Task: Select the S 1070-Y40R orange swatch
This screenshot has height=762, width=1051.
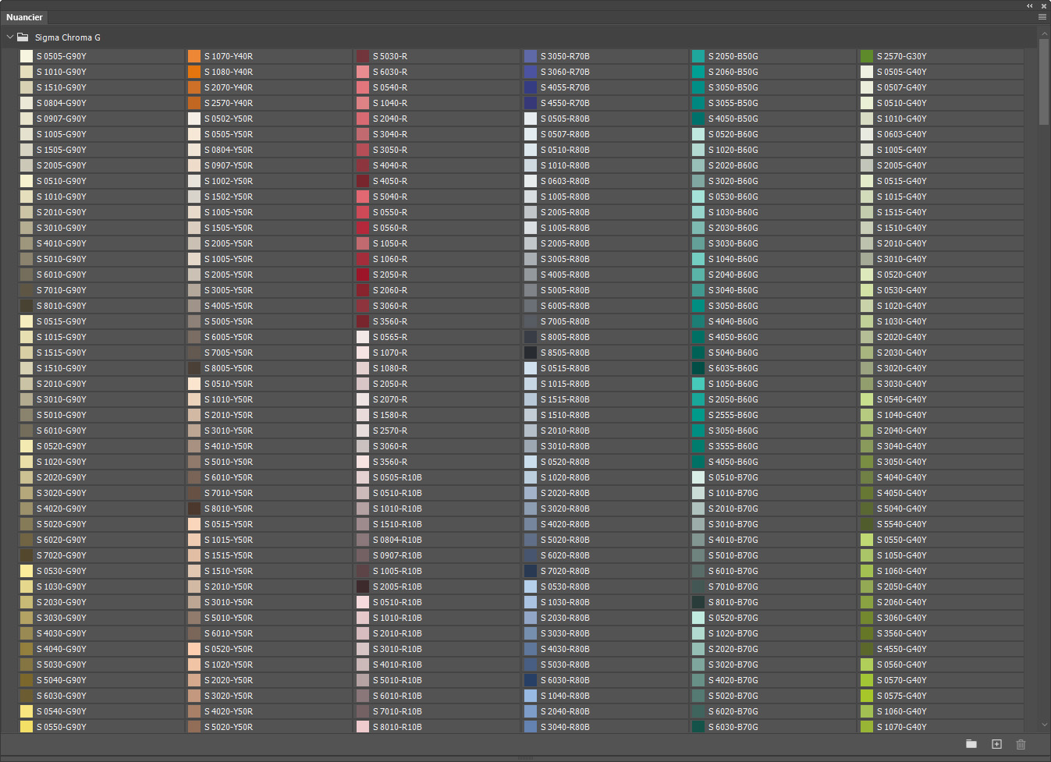Action: (194, 56)
